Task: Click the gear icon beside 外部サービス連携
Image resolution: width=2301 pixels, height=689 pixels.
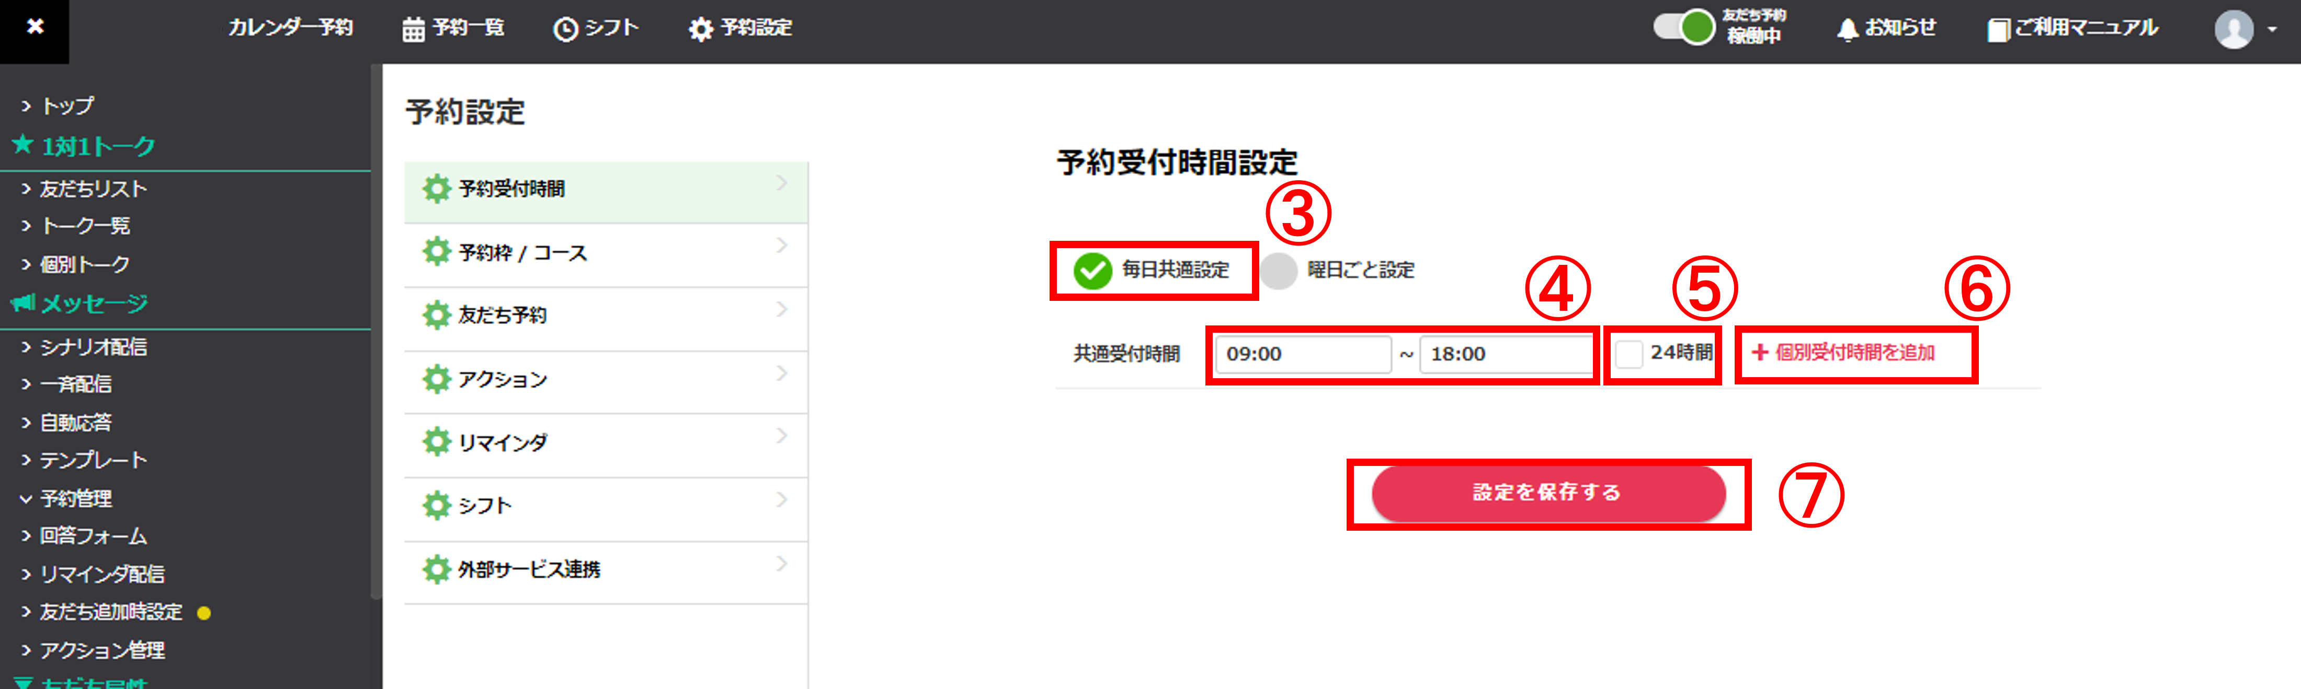Action: click(x=436, y=568)
